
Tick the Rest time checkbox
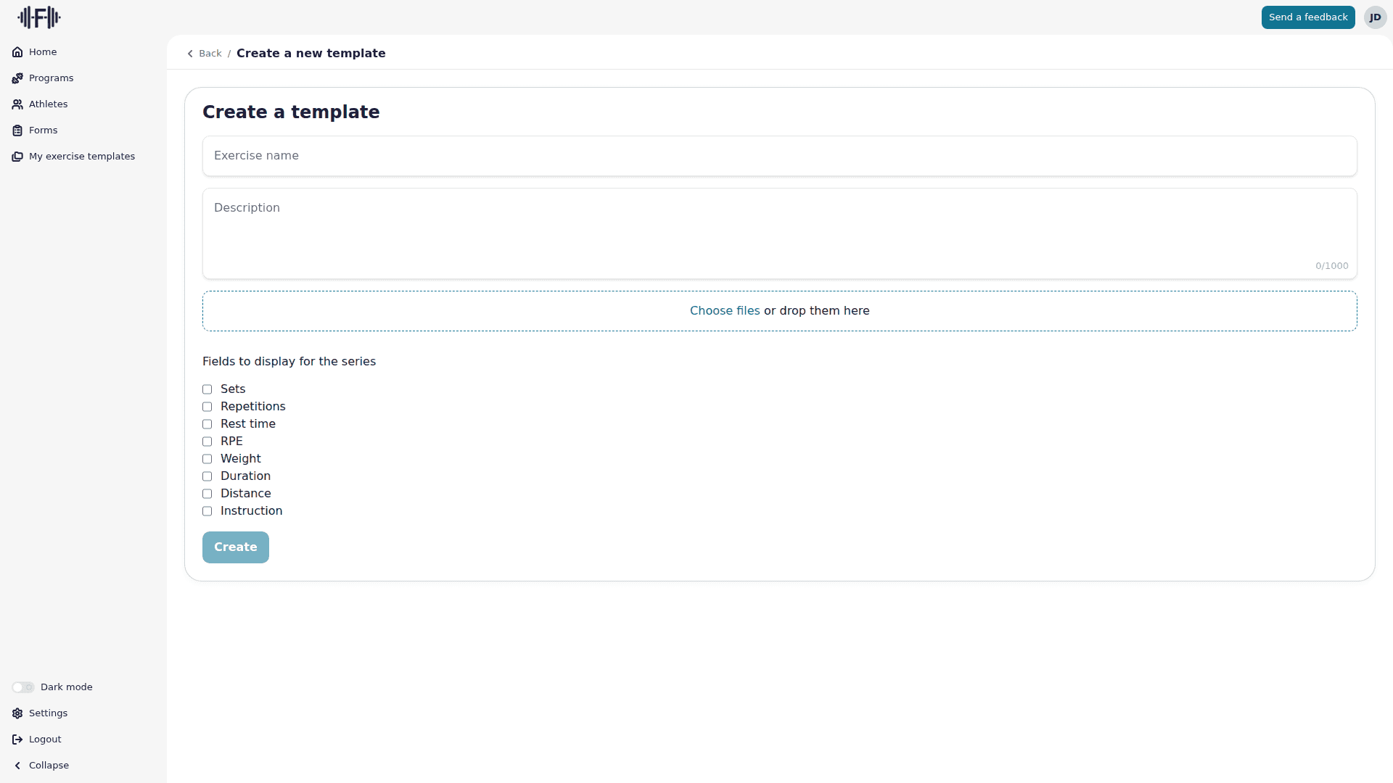207,424
